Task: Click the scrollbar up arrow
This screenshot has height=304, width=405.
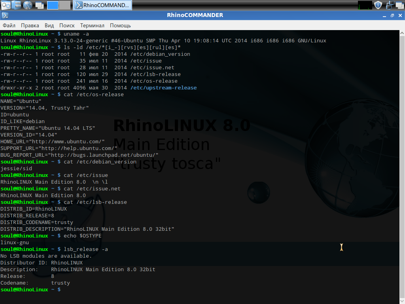Action: [402, 33]
